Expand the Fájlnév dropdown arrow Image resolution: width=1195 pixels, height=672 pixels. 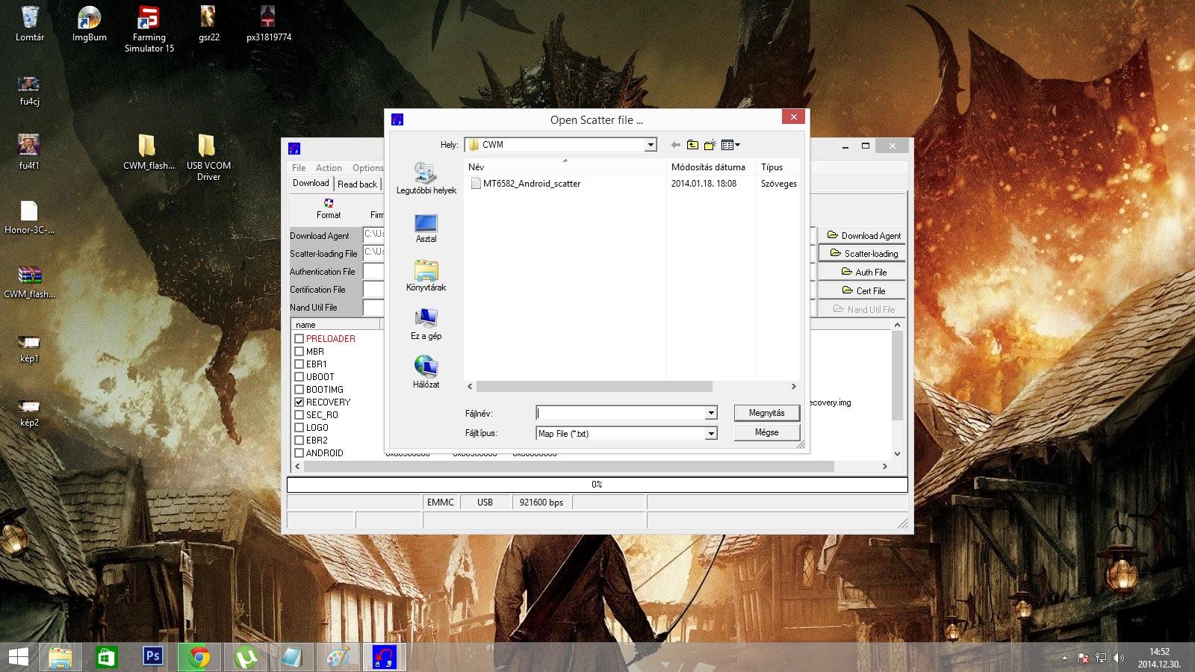(x=711, y=413)
